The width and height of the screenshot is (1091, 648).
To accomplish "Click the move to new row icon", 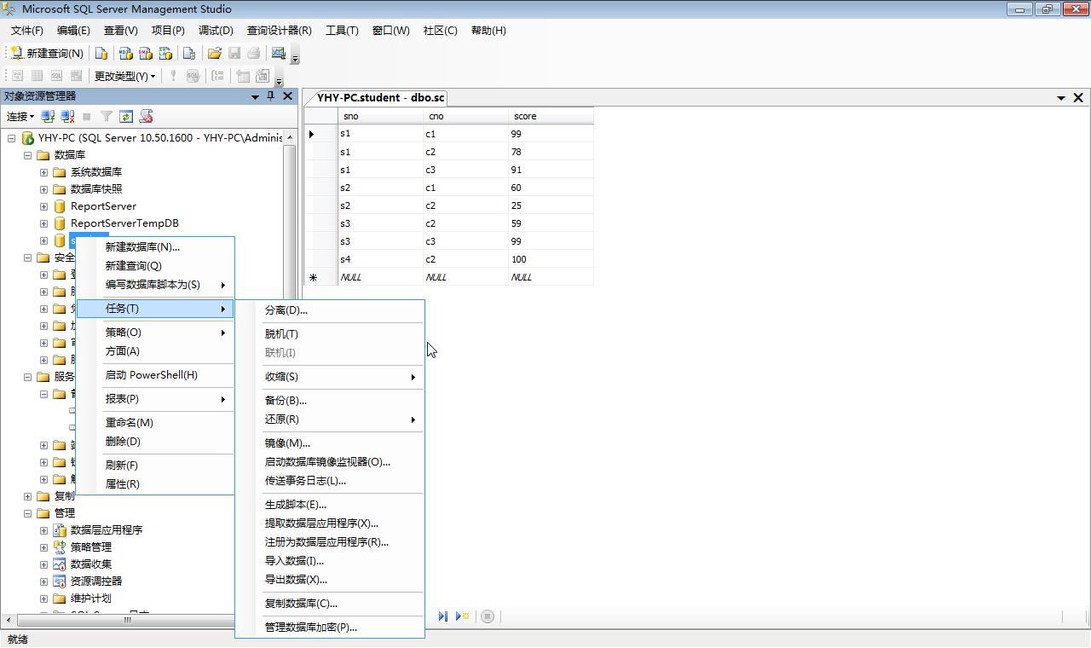I will (x=463, y=616).
